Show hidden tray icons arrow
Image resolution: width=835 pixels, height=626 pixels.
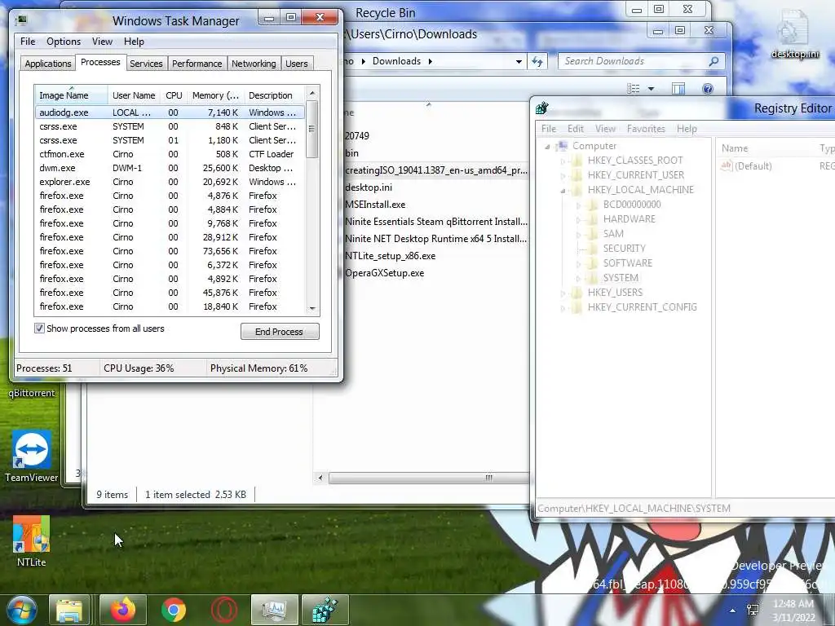[733, 611]
